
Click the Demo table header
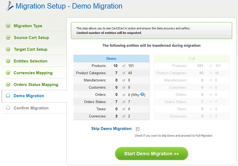111,59
